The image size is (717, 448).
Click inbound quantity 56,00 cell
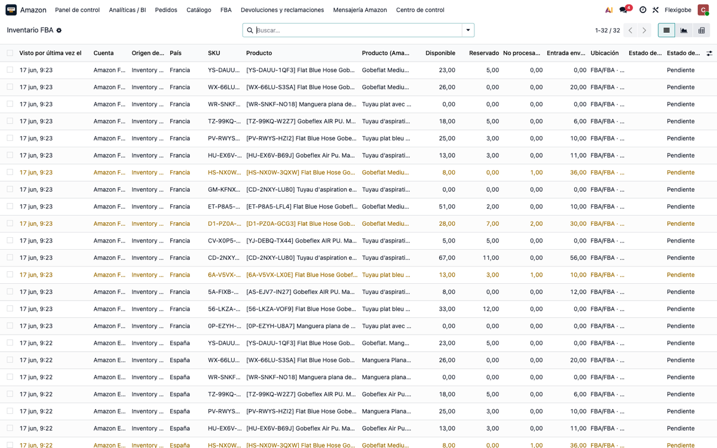coord(578,258)
